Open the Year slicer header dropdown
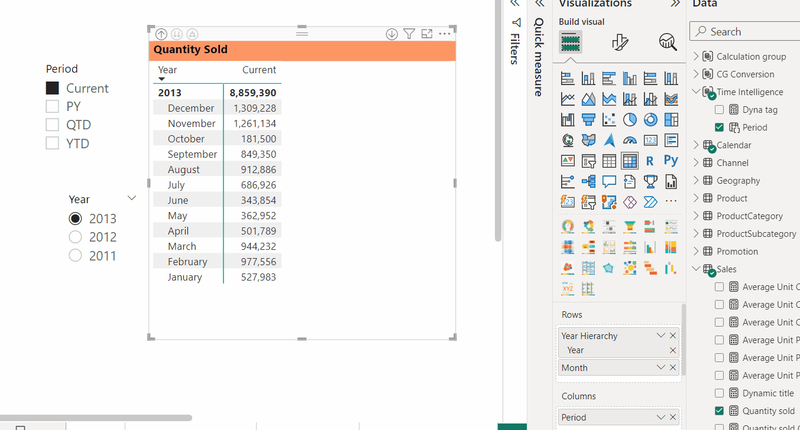 point(131,198)
